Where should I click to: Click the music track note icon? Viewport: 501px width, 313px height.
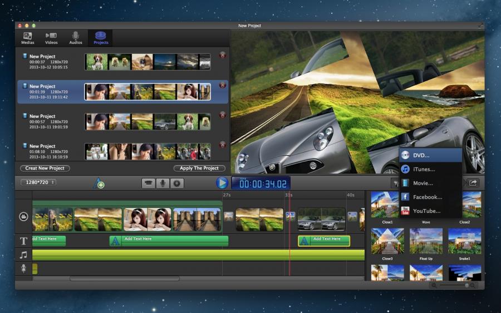23,255
